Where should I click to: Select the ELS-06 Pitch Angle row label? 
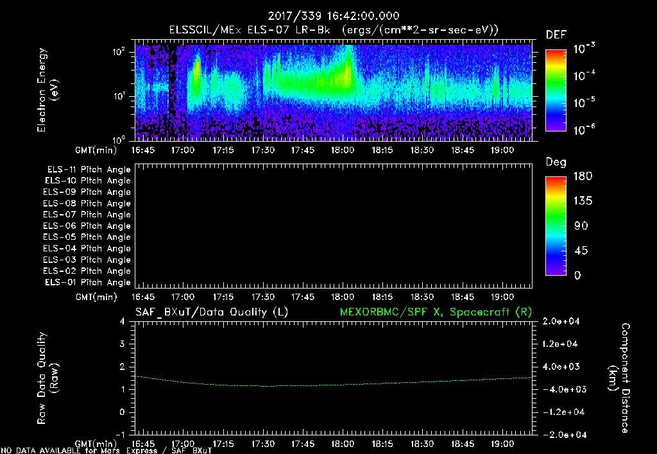[x=87, y=226]
